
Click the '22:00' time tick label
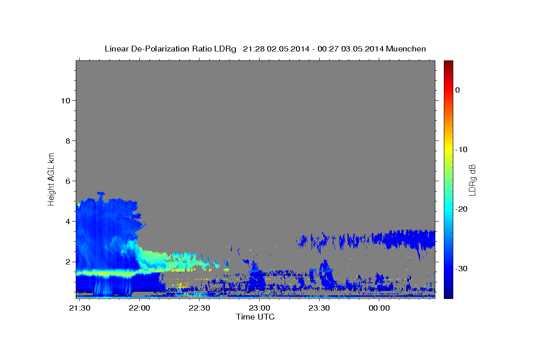coord(139,308)
